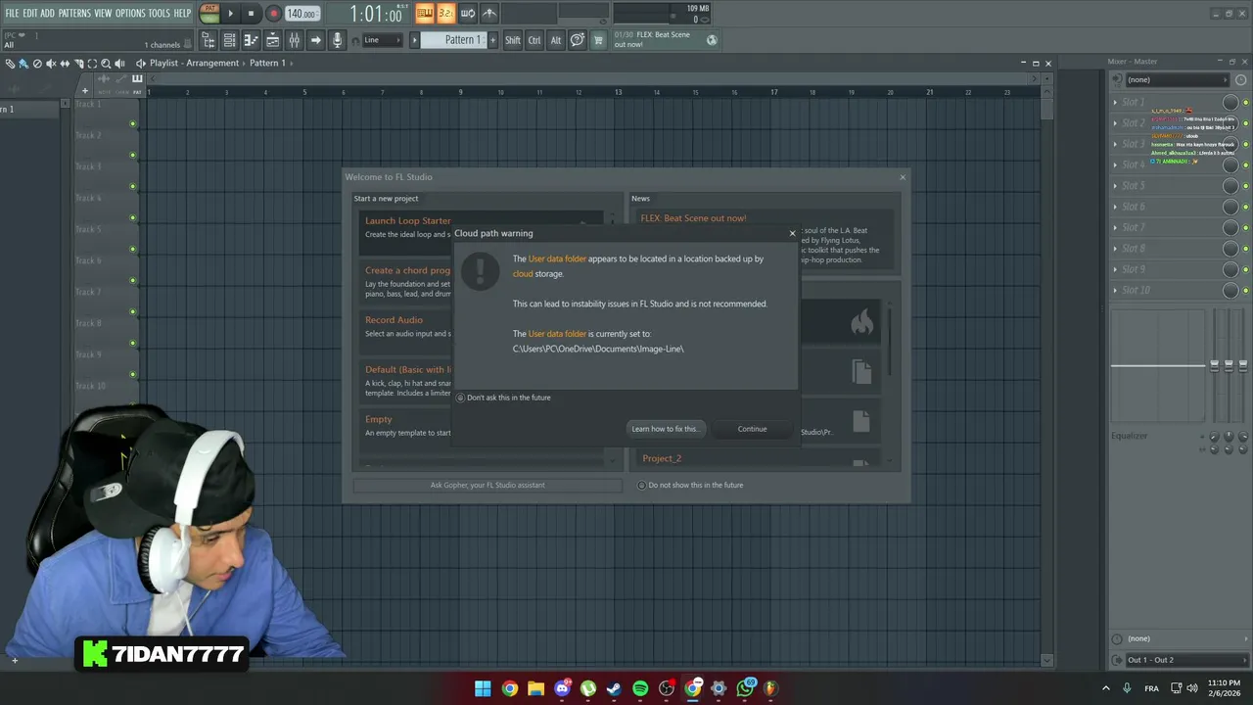Open the Channel rack icon in toolbar
The width and height of the screenshot is (1253, 705).
click(x=230, y=40)
